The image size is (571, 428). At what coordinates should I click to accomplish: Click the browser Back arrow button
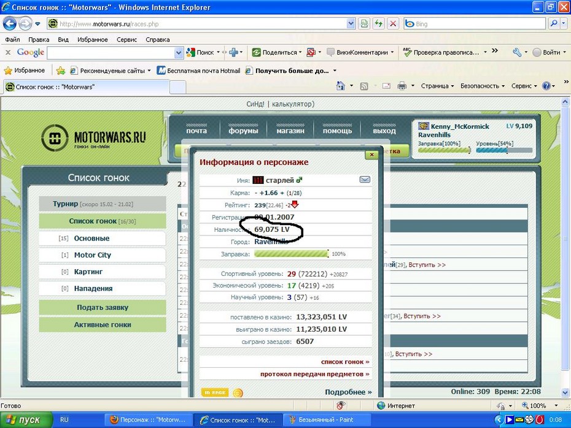(x=10, y=24)
